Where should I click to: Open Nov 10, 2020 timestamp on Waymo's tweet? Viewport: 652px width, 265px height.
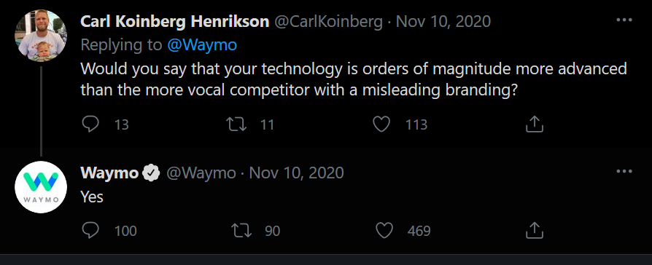(x=297, y=173)
